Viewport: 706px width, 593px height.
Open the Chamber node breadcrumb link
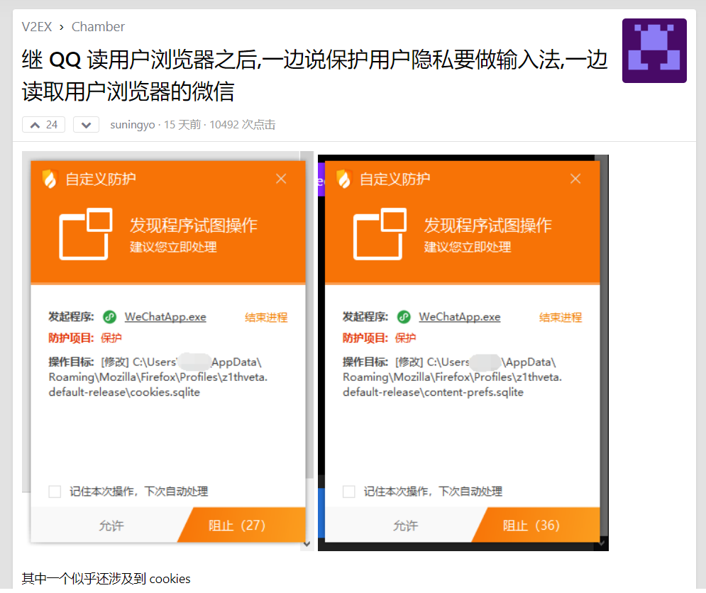tap(98, 27)
